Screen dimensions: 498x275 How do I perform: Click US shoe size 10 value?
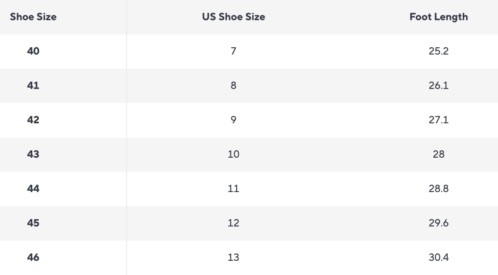[x=233, y=154]
